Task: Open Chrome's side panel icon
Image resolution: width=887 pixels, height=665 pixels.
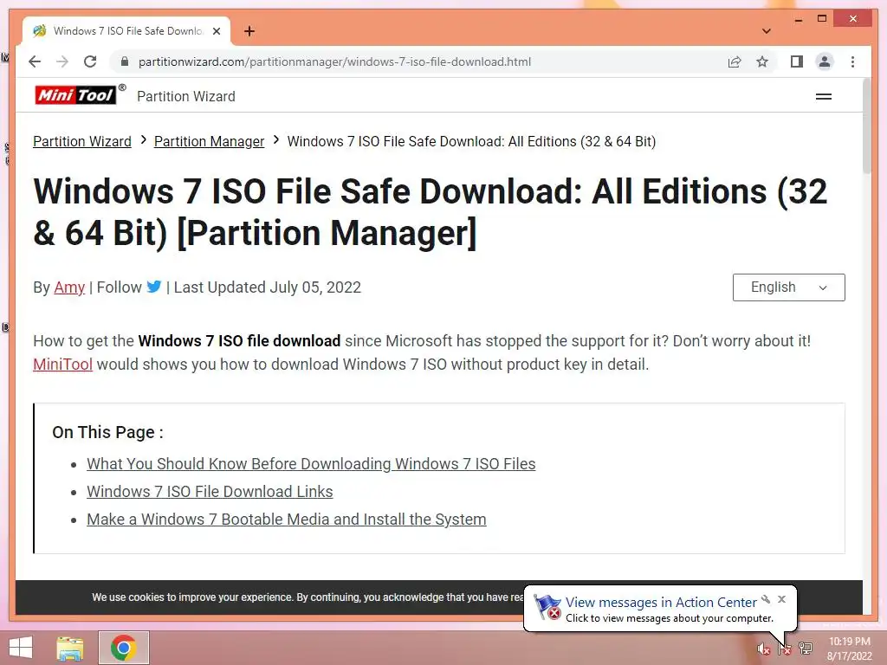Action: tap(797, 61)
